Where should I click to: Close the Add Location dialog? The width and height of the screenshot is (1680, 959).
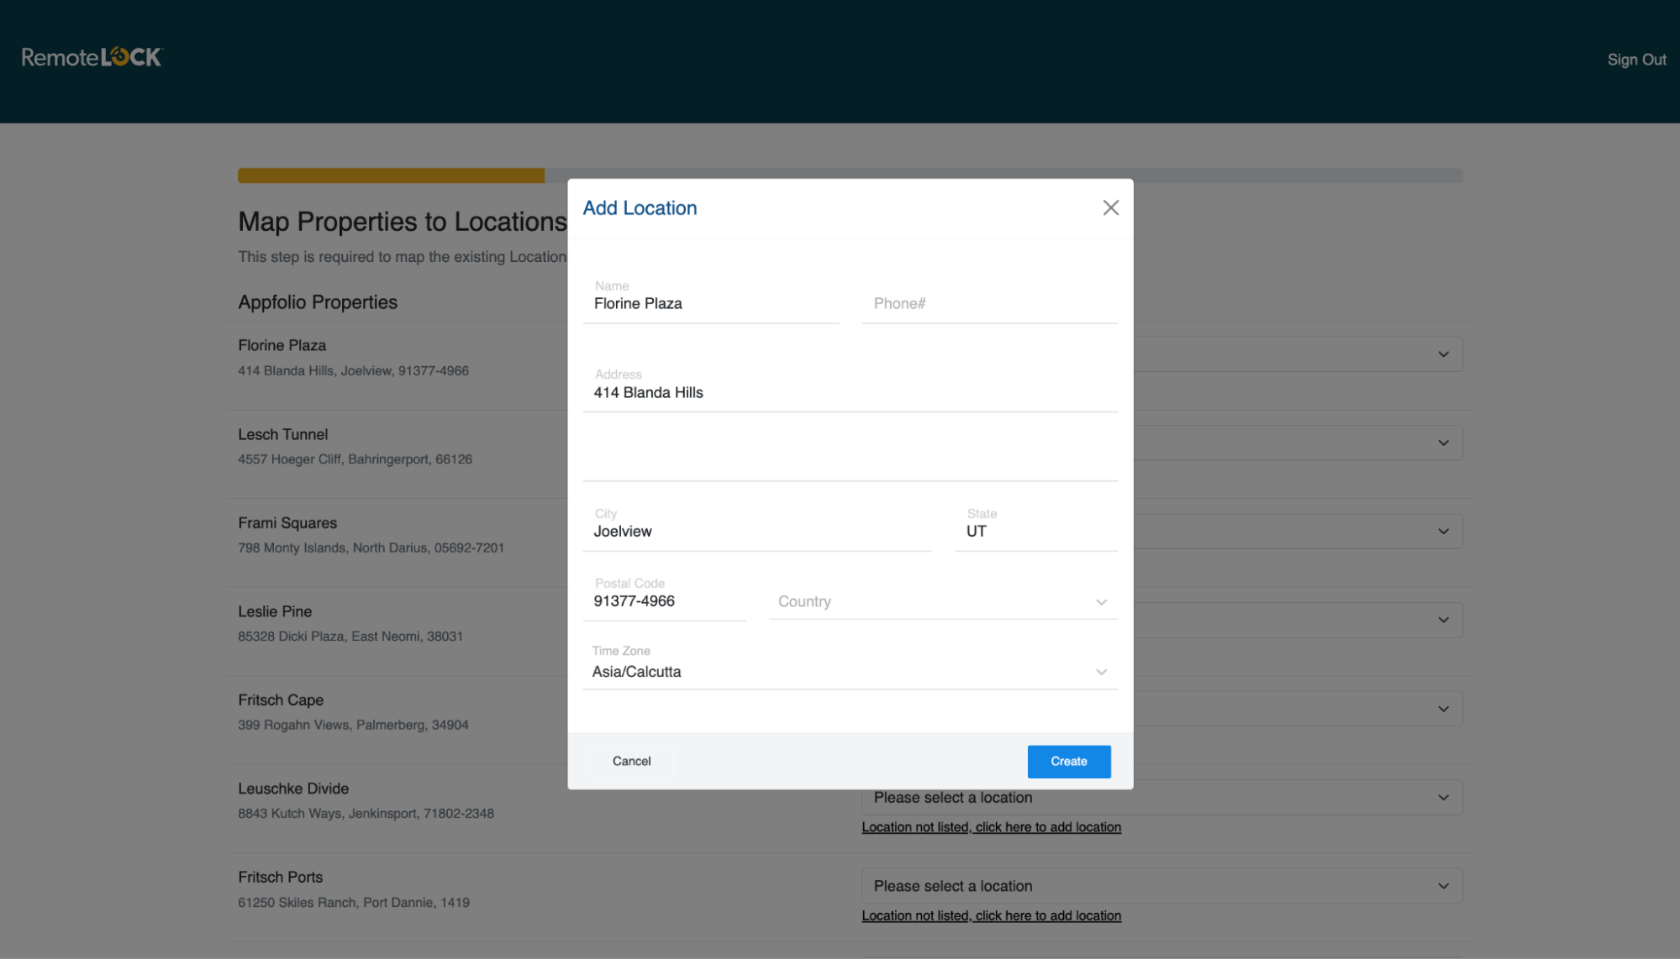pos(1110,207)
